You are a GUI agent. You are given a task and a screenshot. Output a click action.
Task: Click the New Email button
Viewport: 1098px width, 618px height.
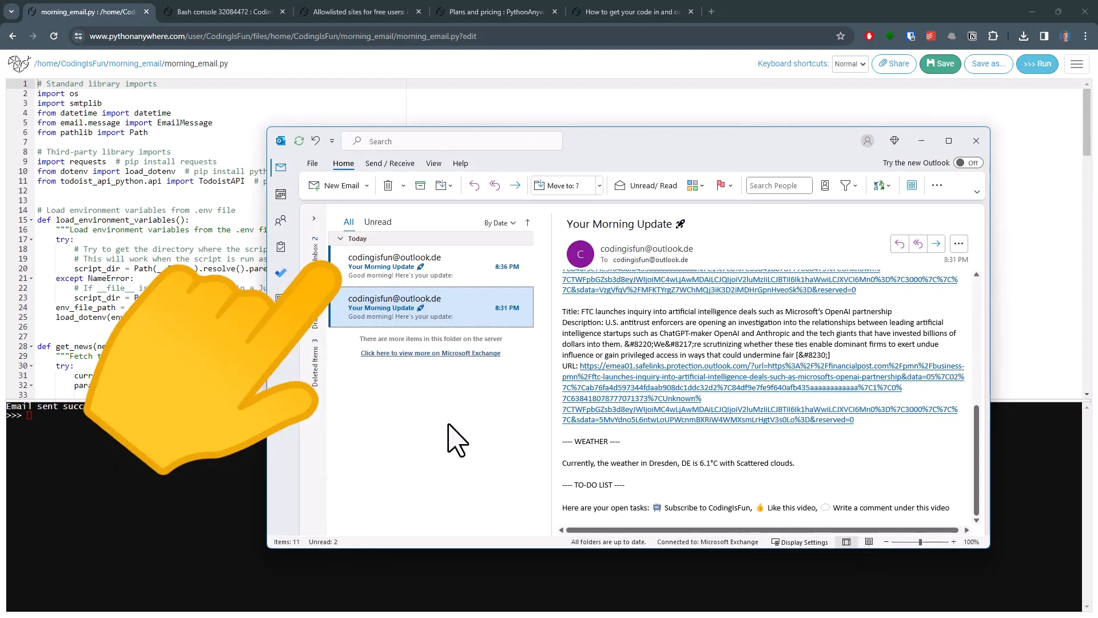point(334,185)
